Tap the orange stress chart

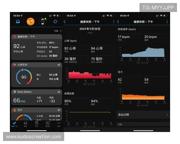(143, 97)
